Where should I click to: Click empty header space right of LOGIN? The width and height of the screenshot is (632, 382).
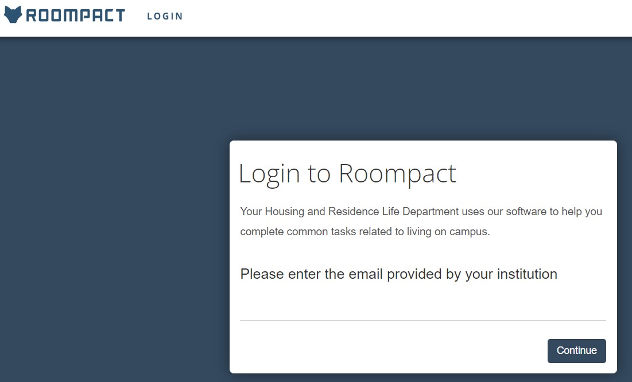(x=402, y=17)
